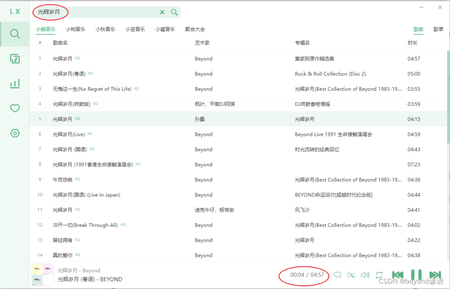The width and height of the screenshot is (450, 289).
Task: Select song 冲开一切(Break Through All)
Action: tap(238, 225)
